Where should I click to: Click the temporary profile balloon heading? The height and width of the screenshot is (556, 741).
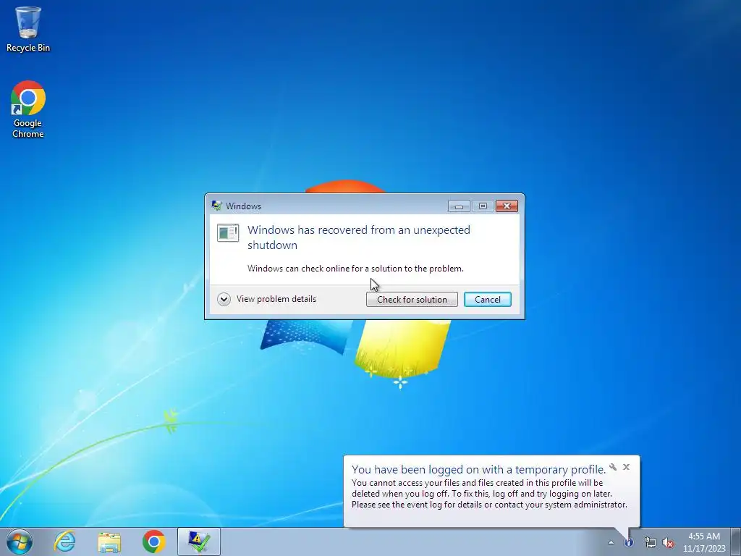479,469
